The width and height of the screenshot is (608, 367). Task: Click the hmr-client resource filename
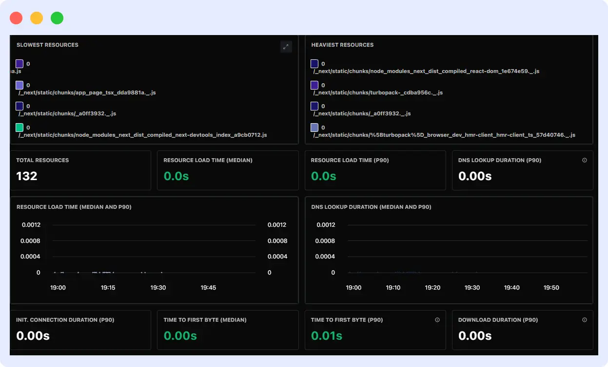(445, 135)
